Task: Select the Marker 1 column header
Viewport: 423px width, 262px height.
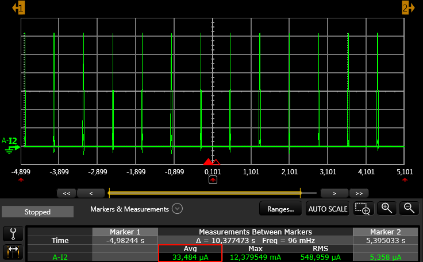Action: (125, 232)
